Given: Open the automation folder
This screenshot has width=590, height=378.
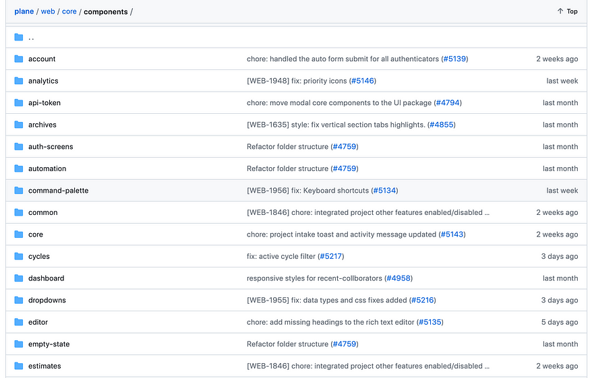Looking at the screenshot, I should point(47,168).
